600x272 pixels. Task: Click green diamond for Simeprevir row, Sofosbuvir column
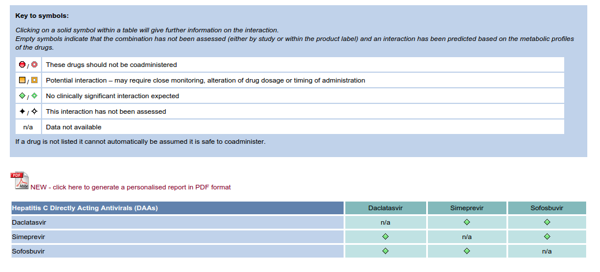pos(547,236)
